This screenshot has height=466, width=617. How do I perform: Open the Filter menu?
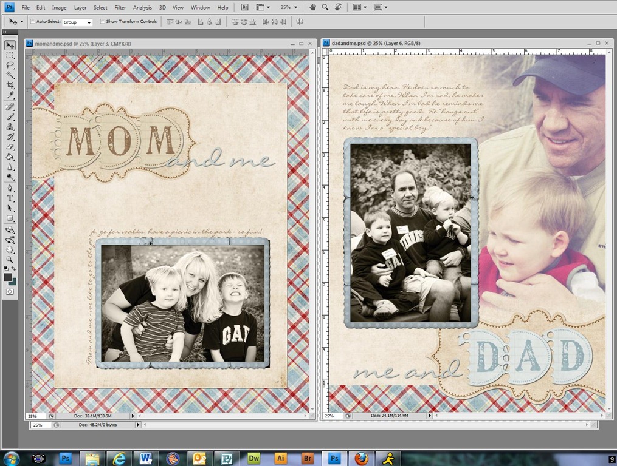coord(120,7)
